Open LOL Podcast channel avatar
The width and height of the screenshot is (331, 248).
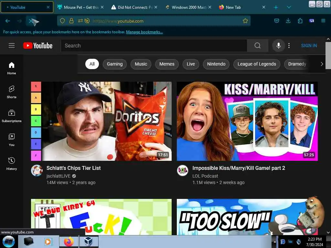coord(183,170)
